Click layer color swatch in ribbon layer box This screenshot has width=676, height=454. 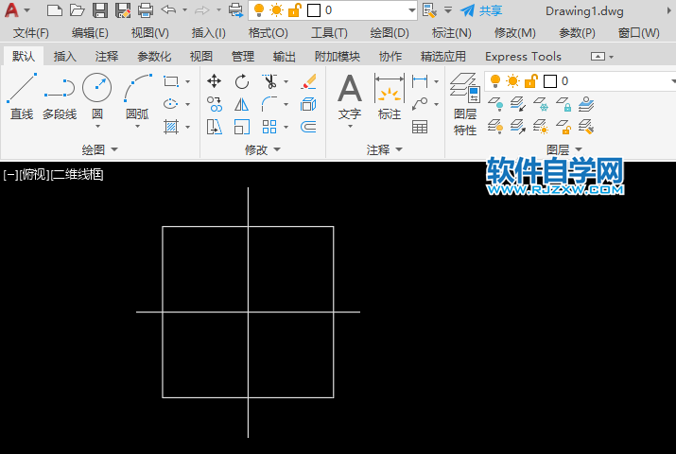point(550,81)
